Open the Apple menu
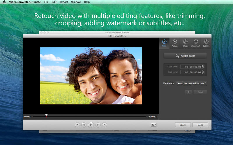The width and height of the screenshot is (233, 145). tap(4, 2)
